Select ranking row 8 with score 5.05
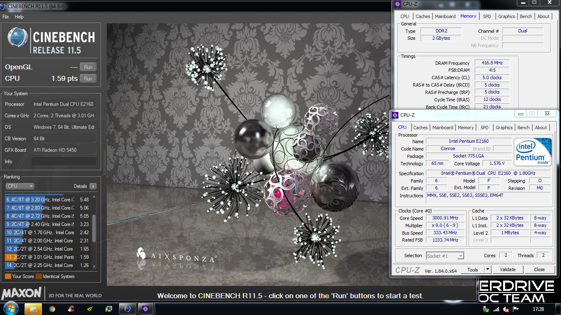 (x=47, y=216)
